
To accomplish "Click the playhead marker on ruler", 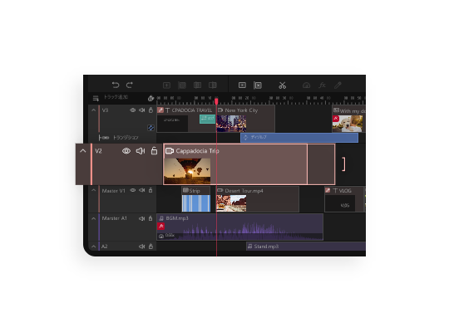I will click(x=216, y=100).
